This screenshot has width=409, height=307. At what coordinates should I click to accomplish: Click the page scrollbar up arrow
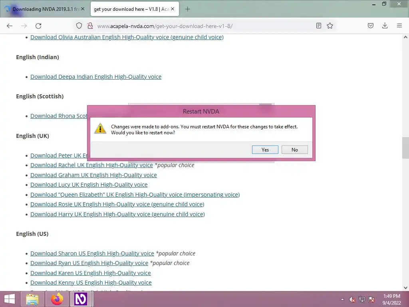pos(405,37)
